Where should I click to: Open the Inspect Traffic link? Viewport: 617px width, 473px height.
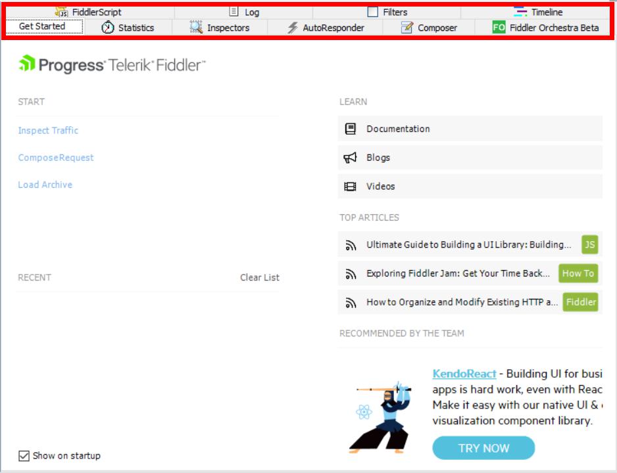(48, 130)
